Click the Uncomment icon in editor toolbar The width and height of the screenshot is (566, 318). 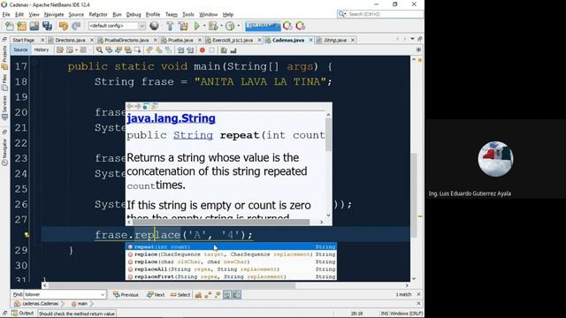pos(233,50)
